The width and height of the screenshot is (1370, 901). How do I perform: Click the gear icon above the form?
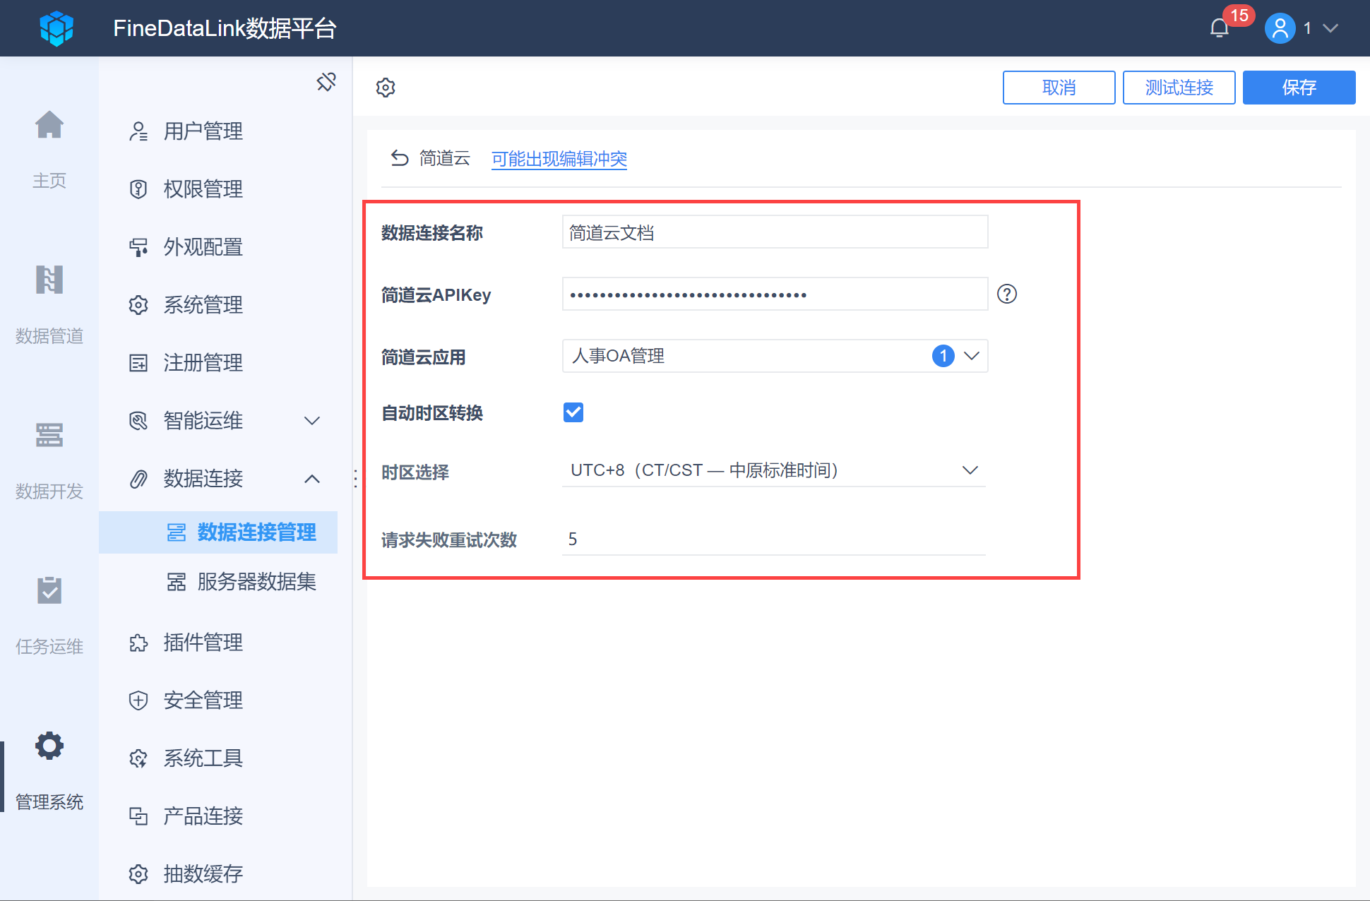tap(386, 88)
